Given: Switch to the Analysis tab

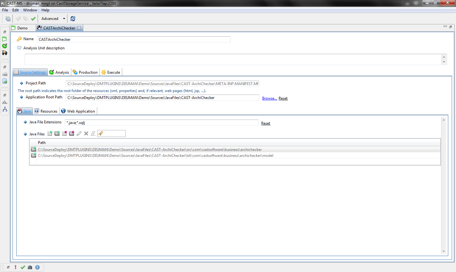Looking at the screenshot, I should 60,72.
